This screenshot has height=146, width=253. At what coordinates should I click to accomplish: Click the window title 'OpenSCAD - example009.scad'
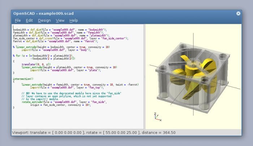(x=43, y=13)
